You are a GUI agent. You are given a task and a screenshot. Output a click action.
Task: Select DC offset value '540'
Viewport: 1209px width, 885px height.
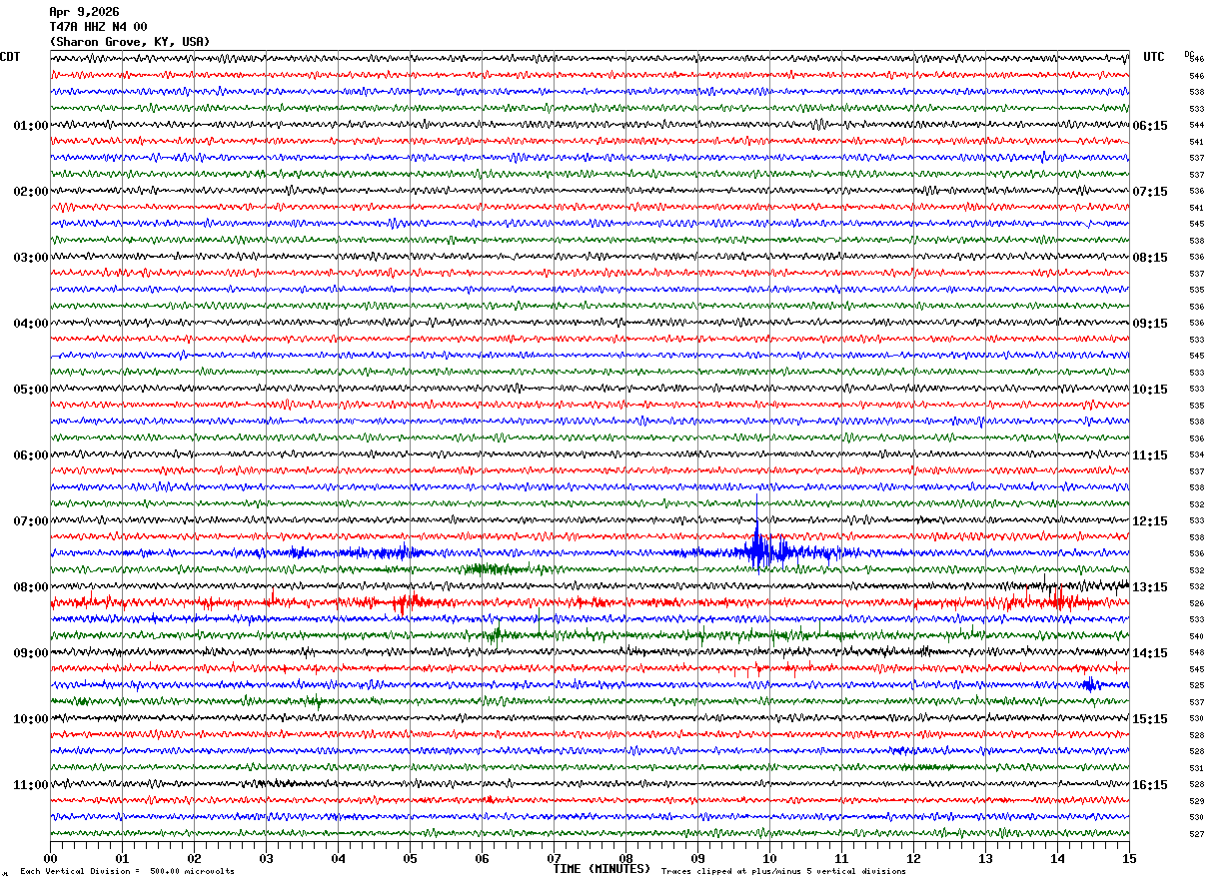1196,636
